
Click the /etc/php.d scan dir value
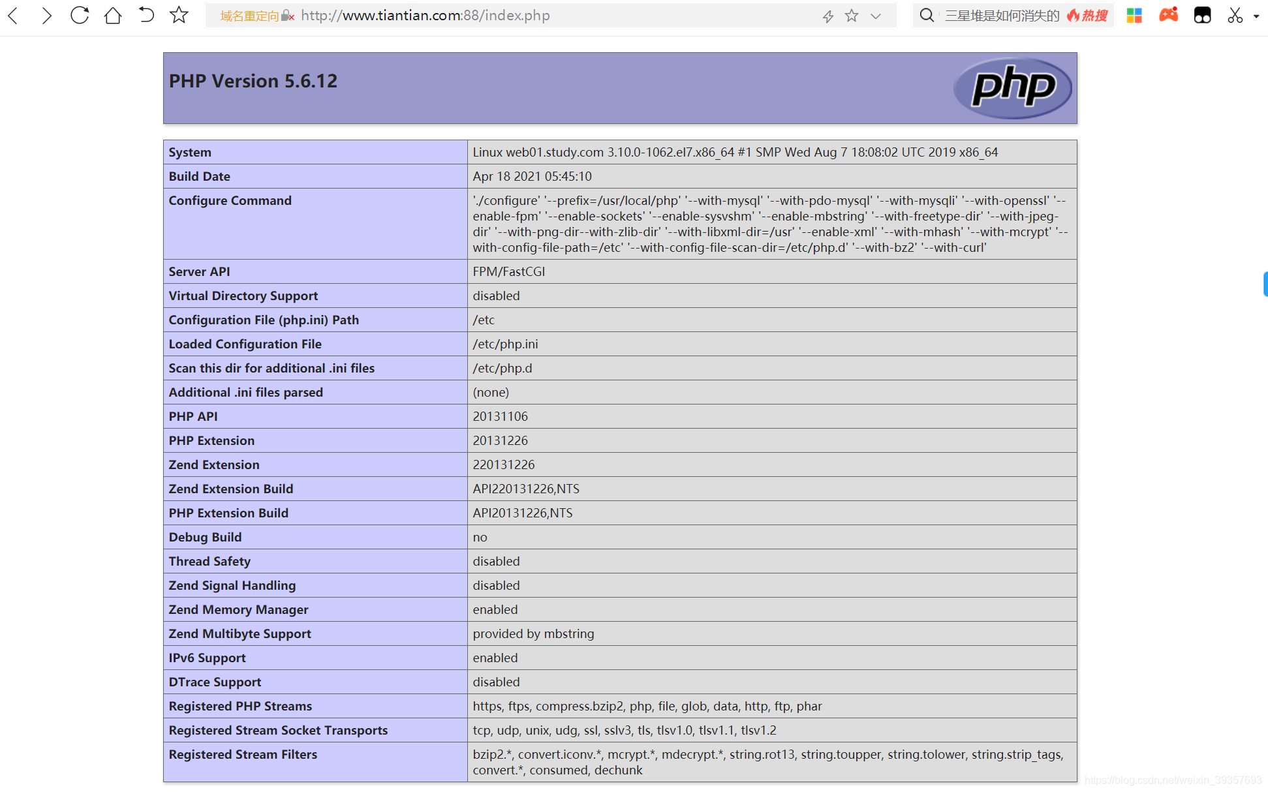click(x=503, y=368)
